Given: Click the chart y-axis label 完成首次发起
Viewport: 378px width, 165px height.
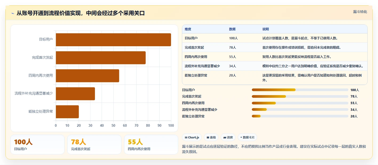Looking at the screenshot, I should click(x=42, y=58).
